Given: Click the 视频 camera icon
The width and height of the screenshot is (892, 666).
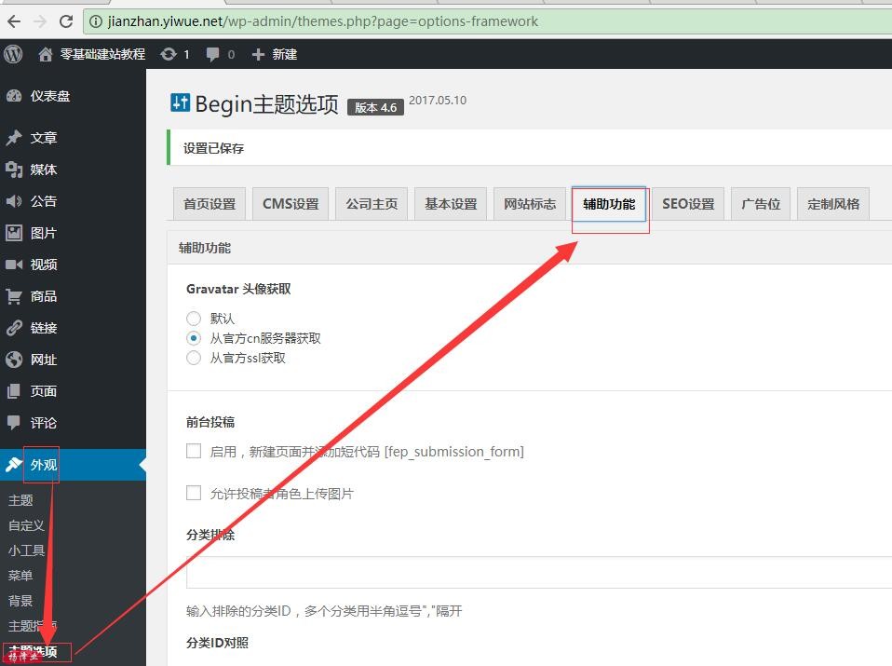Looking at the screenshot, I should [14, 265].
